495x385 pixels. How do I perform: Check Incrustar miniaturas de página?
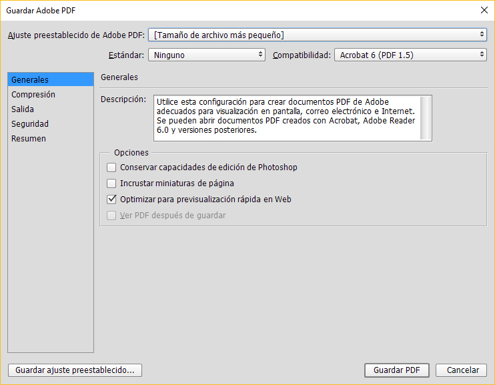111,183
